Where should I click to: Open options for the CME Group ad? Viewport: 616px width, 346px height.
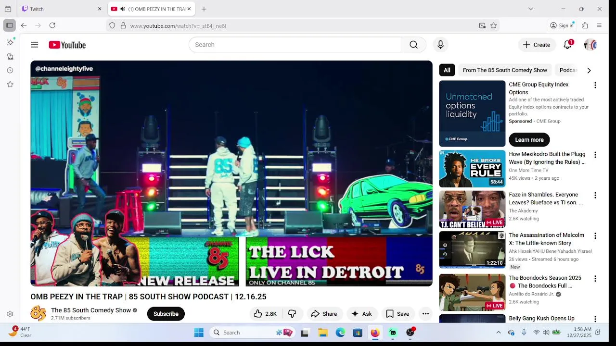click(x=595, y=85)
